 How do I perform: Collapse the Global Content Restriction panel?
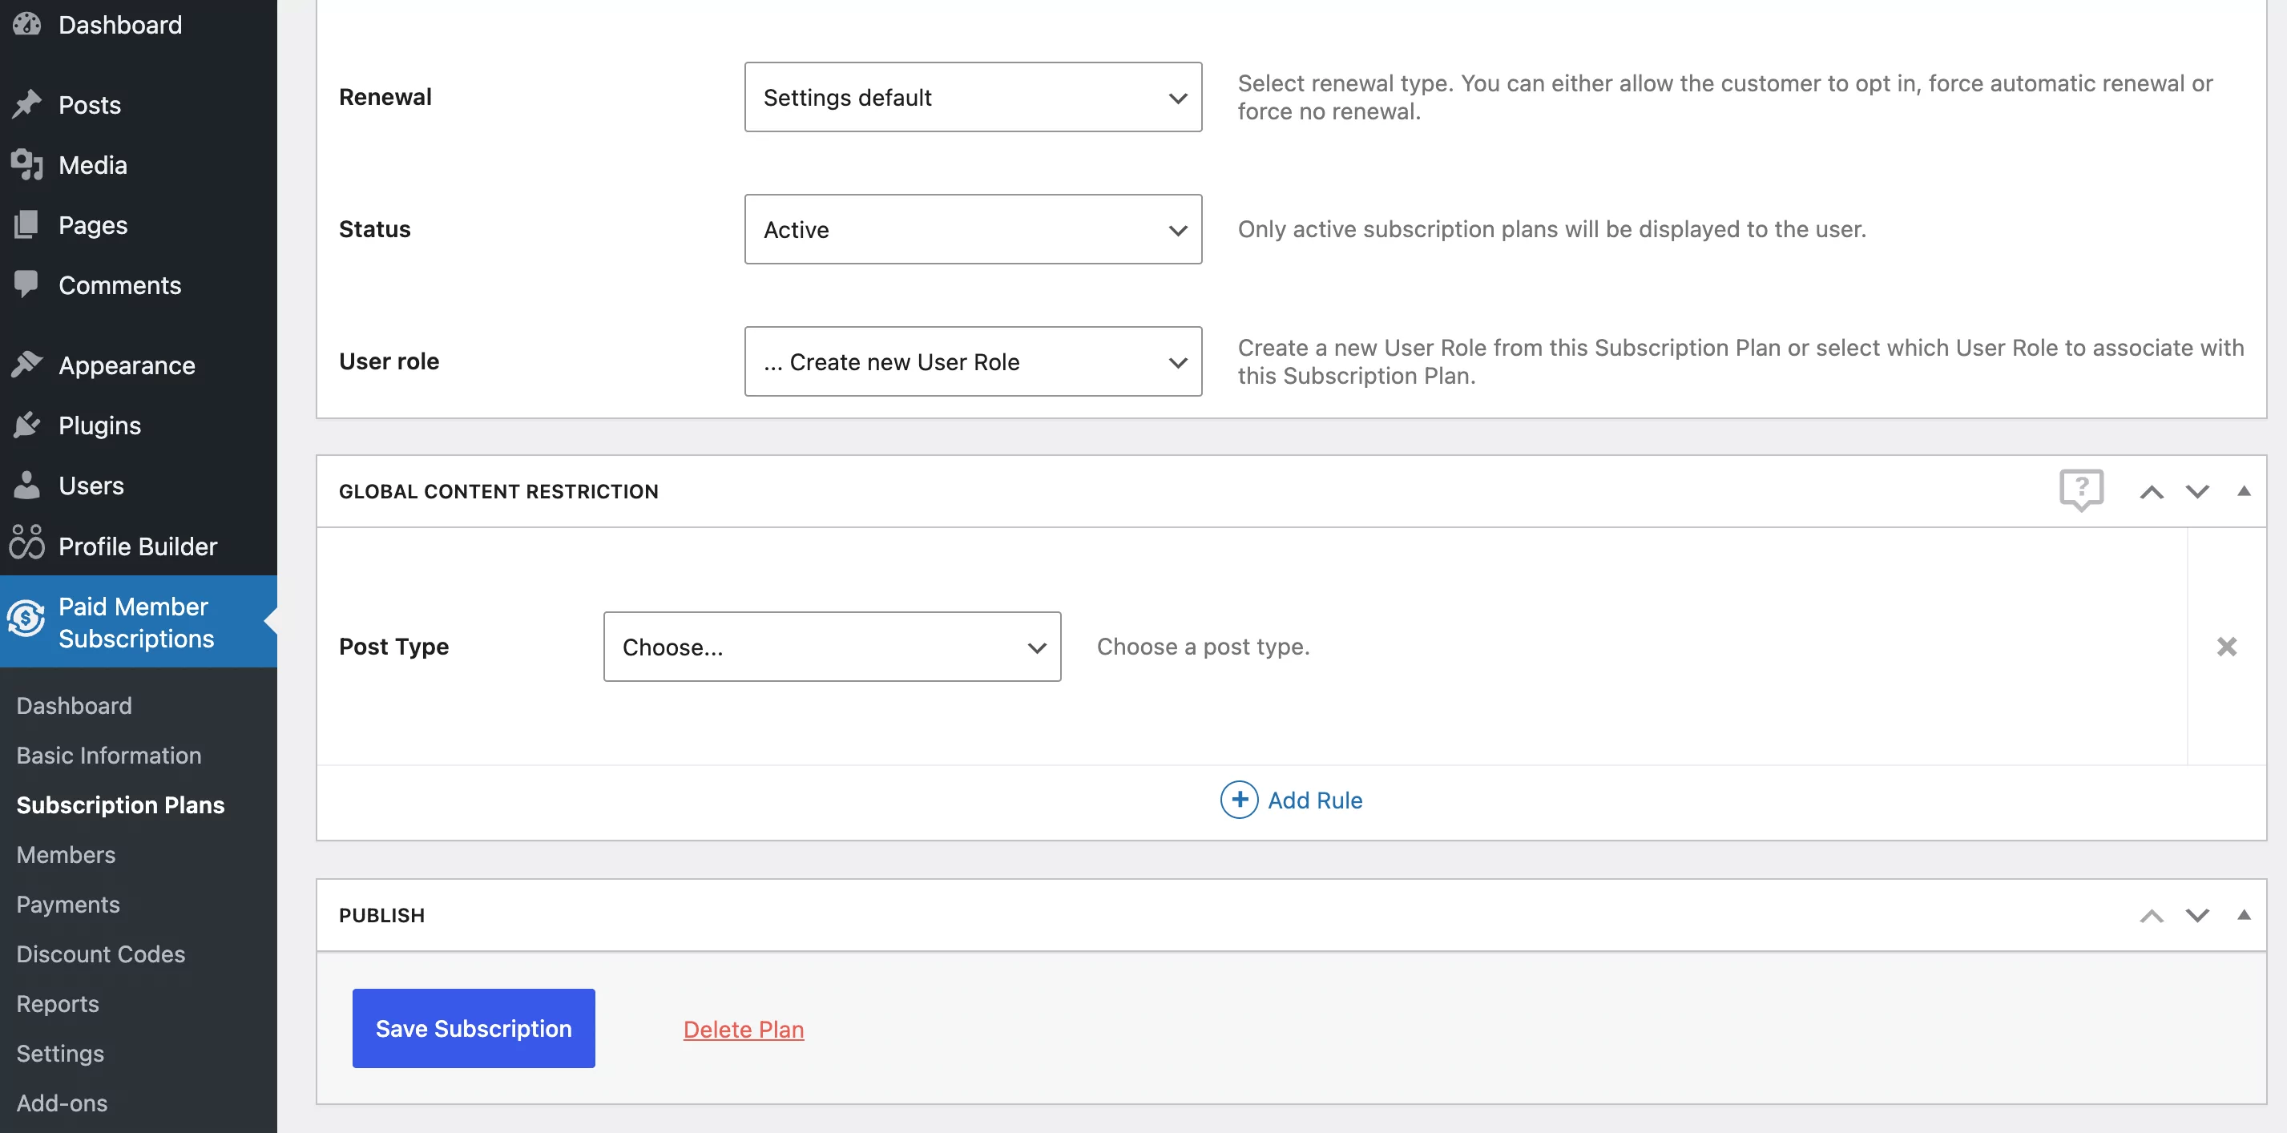tap(2244, 491)
